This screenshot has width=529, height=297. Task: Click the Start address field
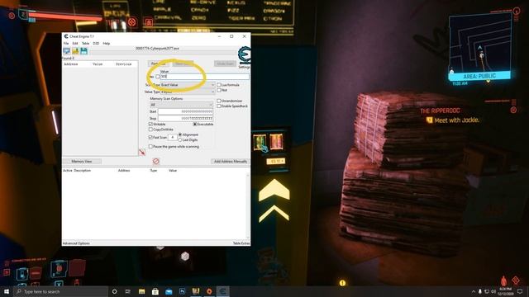[185, 111]
